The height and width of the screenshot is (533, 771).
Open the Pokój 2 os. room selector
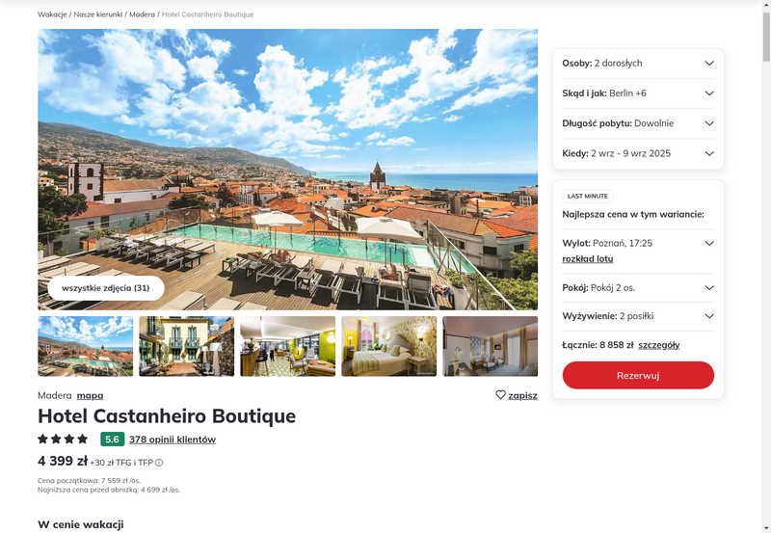tap(638, 287)
